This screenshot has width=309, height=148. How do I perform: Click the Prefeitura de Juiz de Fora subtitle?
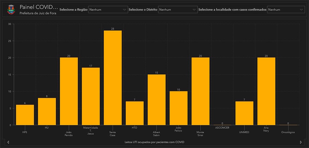(x=38, y=13)
